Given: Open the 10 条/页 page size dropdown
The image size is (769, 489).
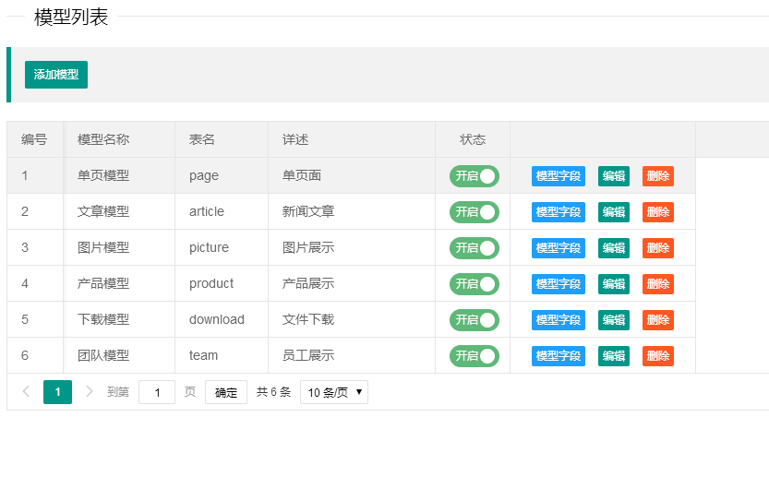Looking at the screenshot, I should tap(333, 392).
